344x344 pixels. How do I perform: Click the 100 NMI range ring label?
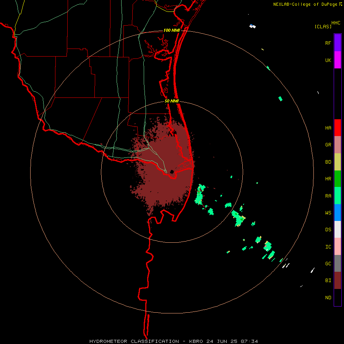(172, 30)
